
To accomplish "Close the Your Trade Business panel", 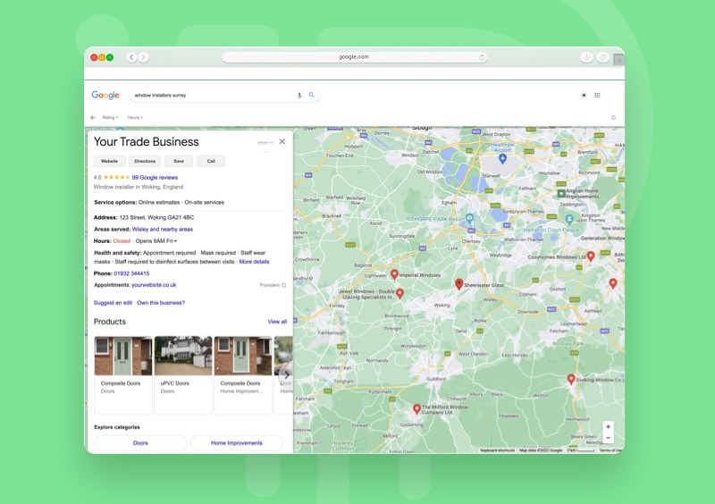I will (282, 141).
